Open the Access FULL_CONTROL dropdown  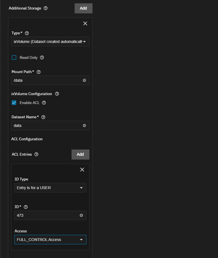click(50, 240)
